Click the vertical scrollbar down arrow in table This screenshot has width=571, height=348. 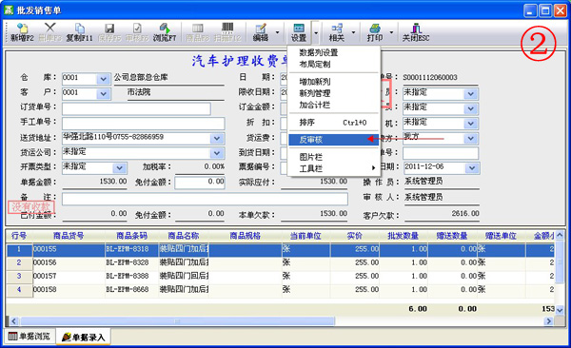tap(560, 311)
